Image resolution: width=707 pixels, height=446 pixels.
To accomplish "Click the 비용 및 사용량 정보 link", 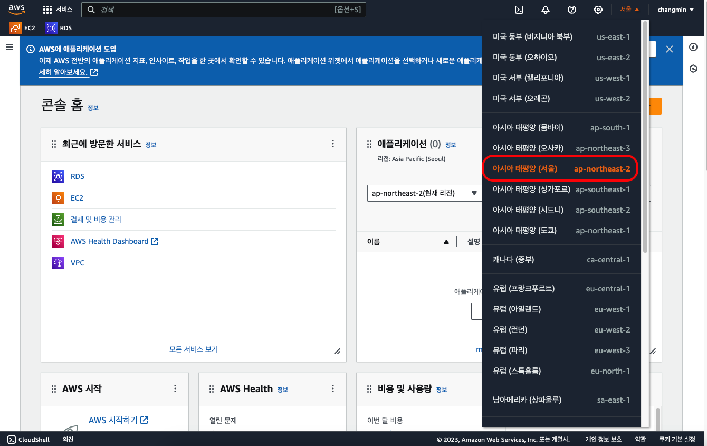I will (442, 390).
